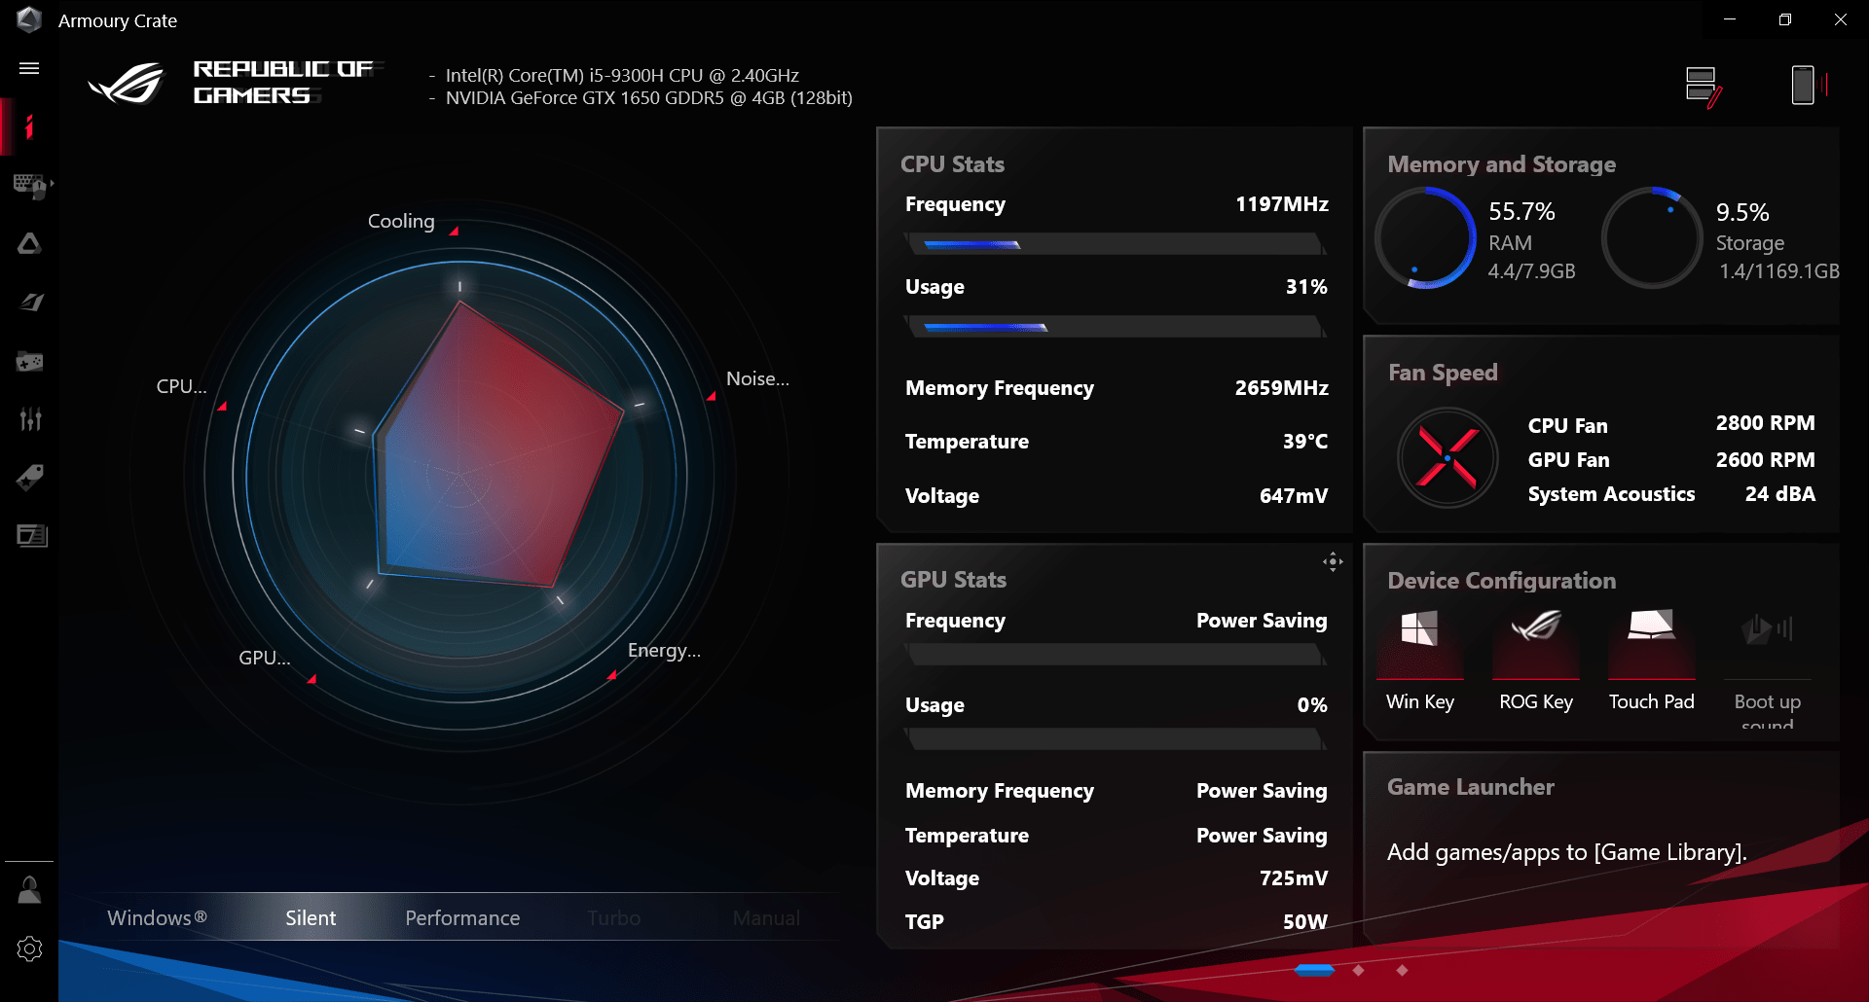Open Scenario Profiles sliders icon
Screen dimensions: 1869x1002
click(x=30, y=419)
